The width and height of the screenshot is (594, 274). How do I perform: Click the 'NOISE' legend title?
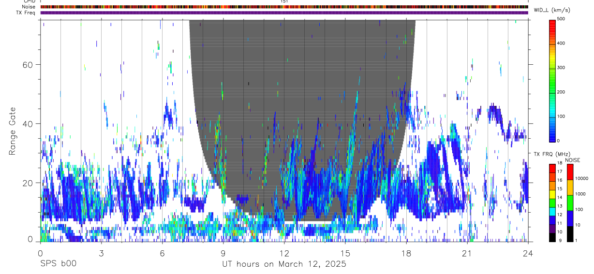[x=573, y=160]
